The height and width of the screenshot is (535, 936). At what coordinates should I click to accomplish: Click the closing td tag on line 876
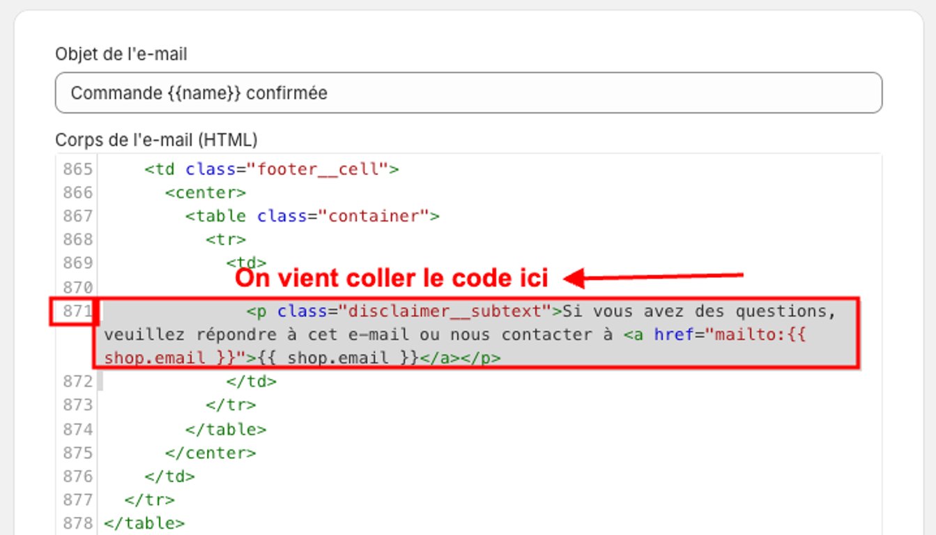click(170, 476)
